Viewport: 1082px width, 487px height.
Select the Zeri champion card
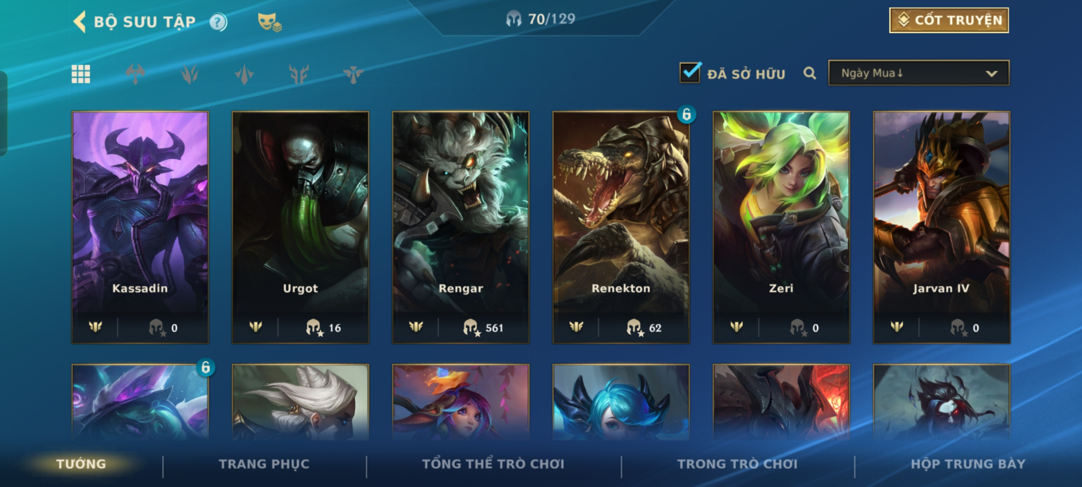point(781,227)
